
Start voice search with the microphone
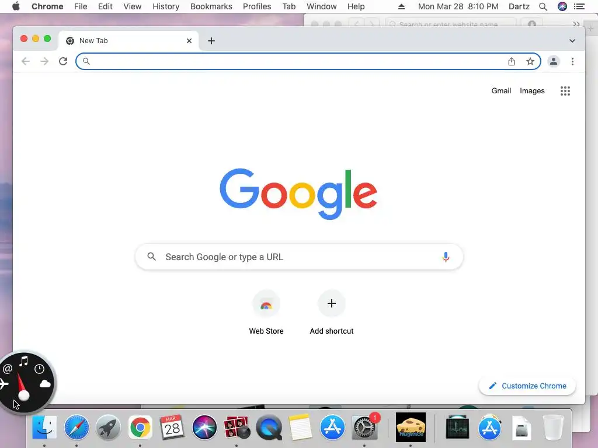click(x=446, y=257)
